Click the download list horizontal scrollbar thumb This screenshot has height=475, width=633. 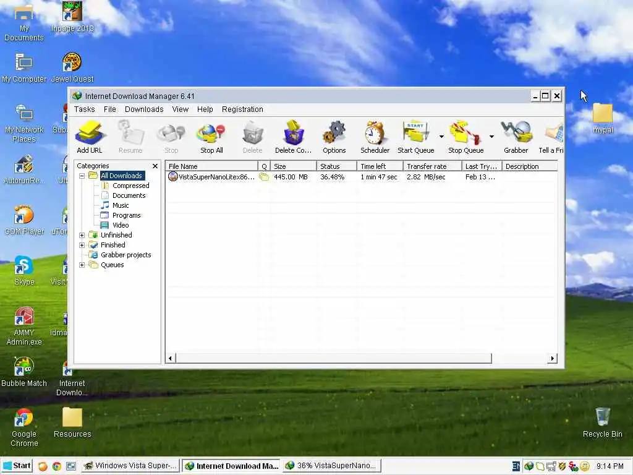coord(334,358)
